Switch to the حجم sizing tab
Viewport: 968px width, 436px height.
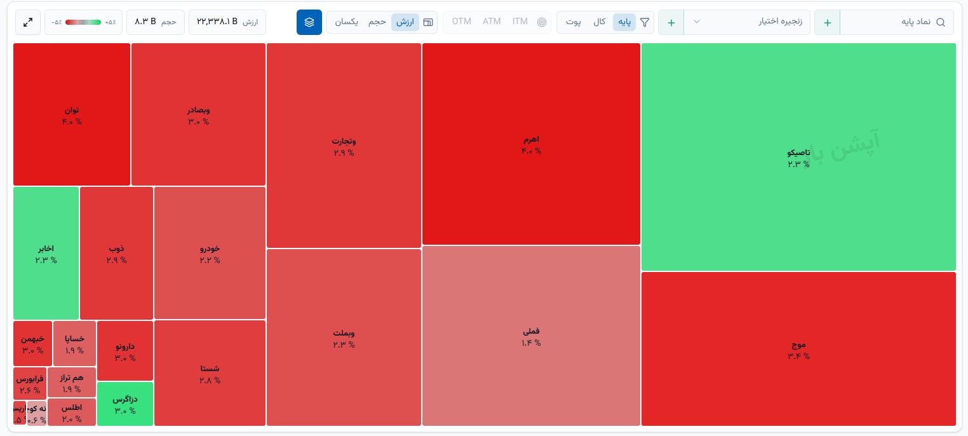coord(377,22)
